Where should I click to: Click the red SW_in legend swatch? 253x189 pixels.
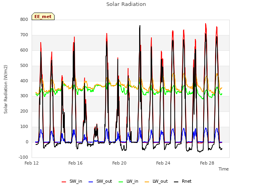point(64,182)
